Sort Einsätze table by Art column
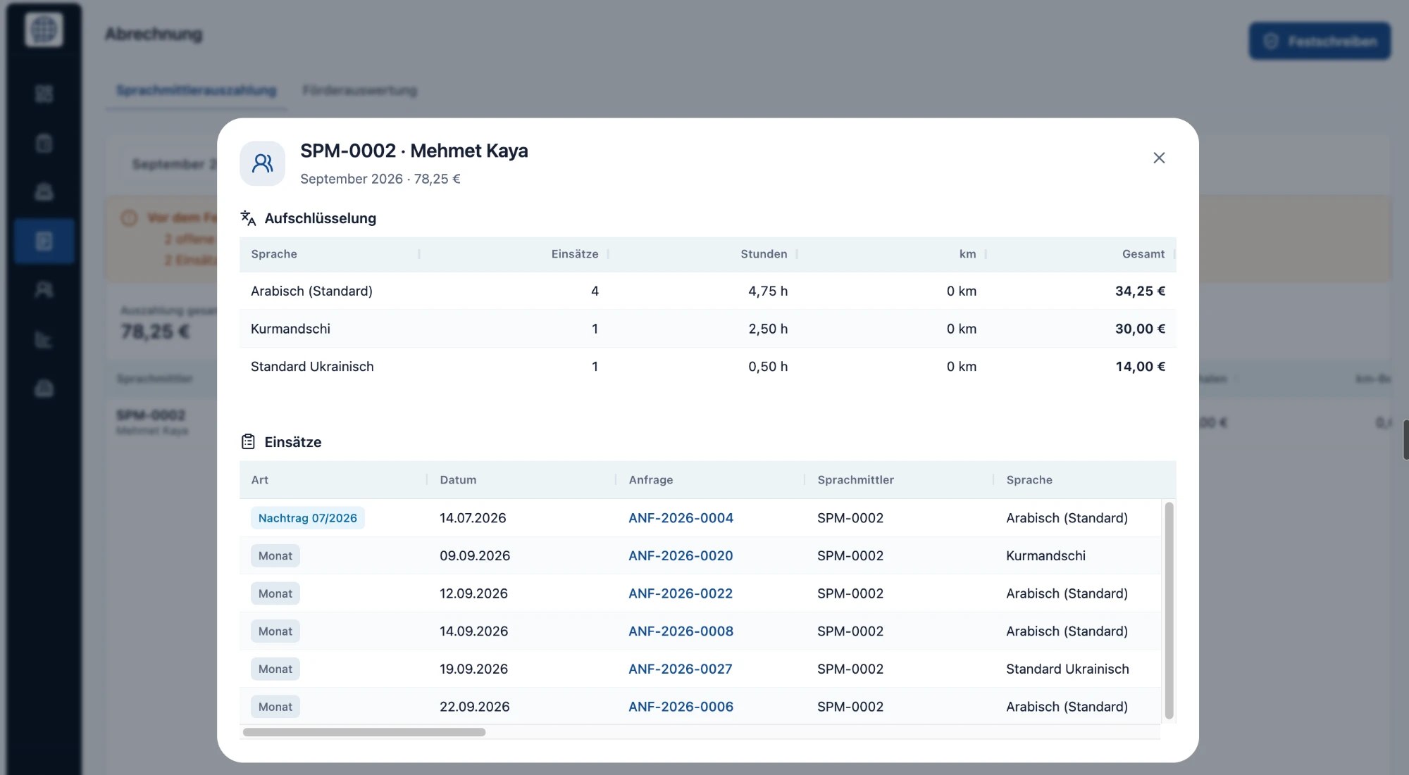This screenshot has height=775, width=1409. click(x=260, y=480)
